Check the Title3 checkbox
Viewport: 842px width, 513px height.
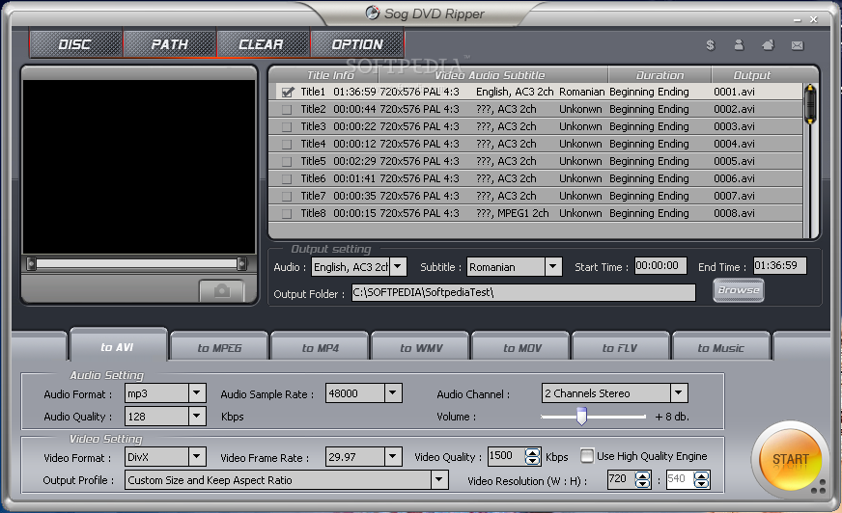[287, 127]
